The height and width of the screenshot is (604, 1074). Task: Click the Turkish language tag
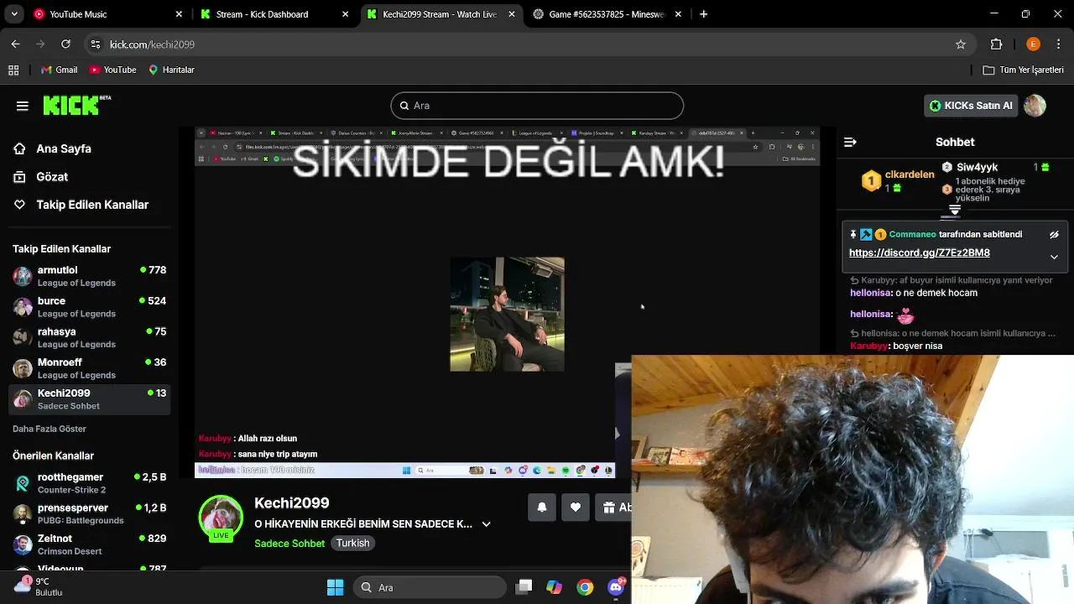(x=352, y=544)
